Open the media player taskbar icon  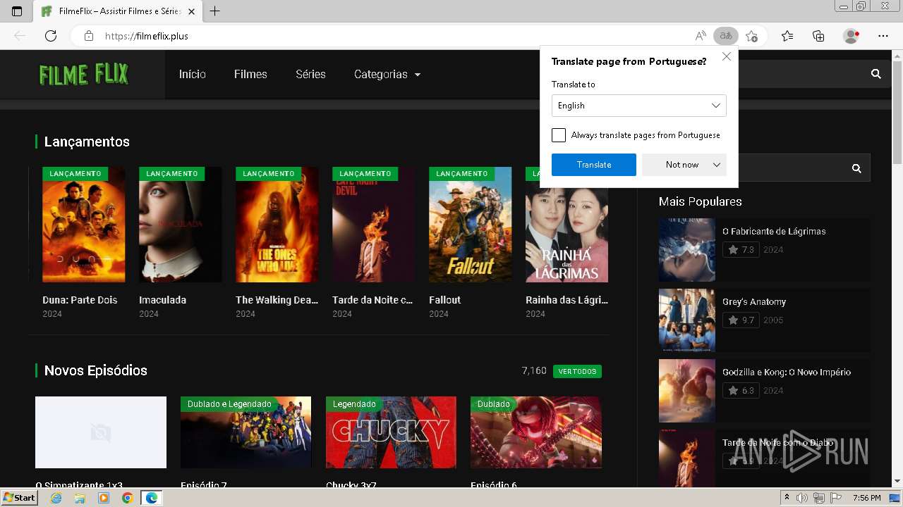pos(104,498)
